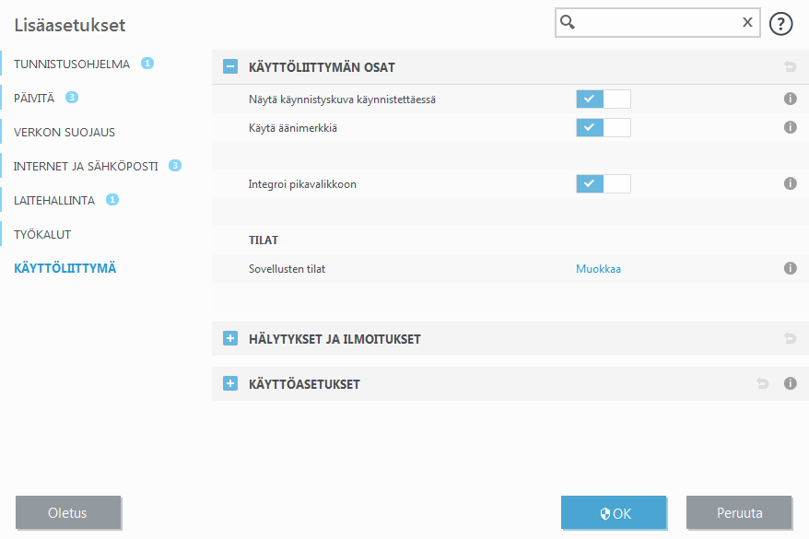Confirm settings with the OK button
This screenshot has width=809, height=539.
(x=614, y=512)
